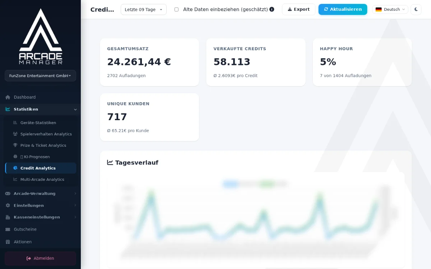The image size is (431, 269).
Task: Click the Einstellungen gear icon
Action: tap(8, 206)
